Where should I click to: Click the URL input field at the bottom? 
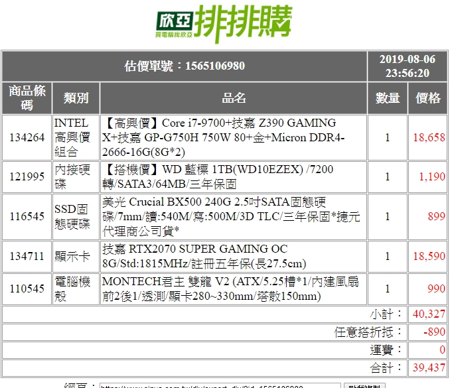[x=220, y=386]
